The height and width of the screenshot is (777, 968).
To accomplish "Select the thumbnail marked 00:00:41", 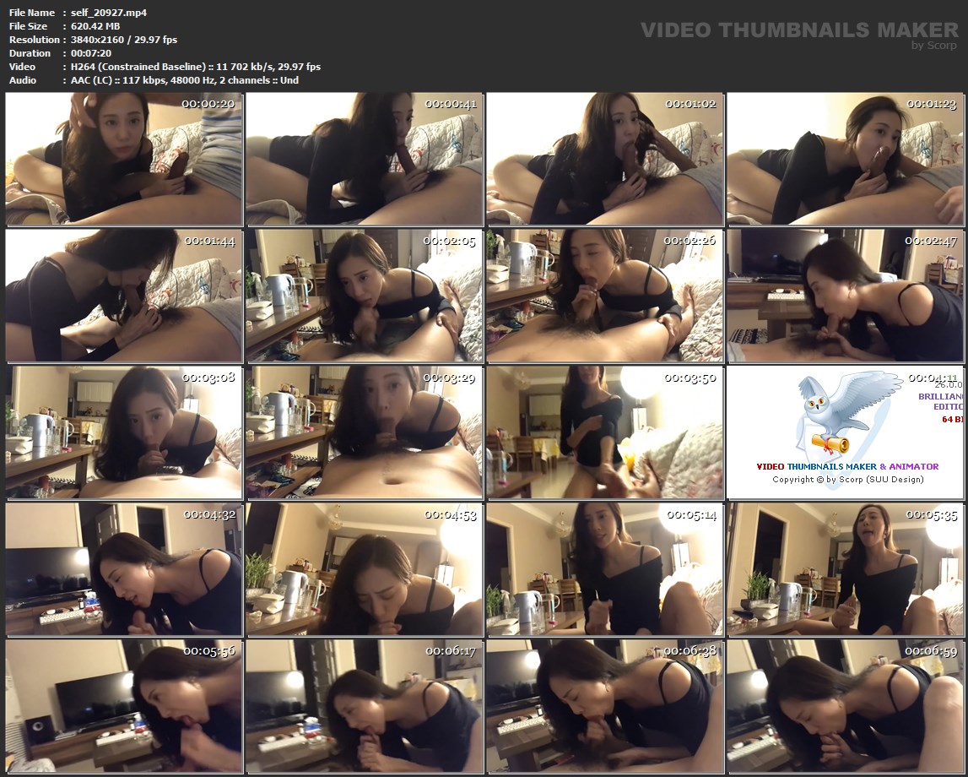I will pyautogui.click(x=365, y=158).
